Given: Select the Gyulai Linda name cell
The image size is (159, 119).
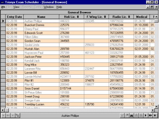Looking at the screenshot, I should click(x=41, y=45).
